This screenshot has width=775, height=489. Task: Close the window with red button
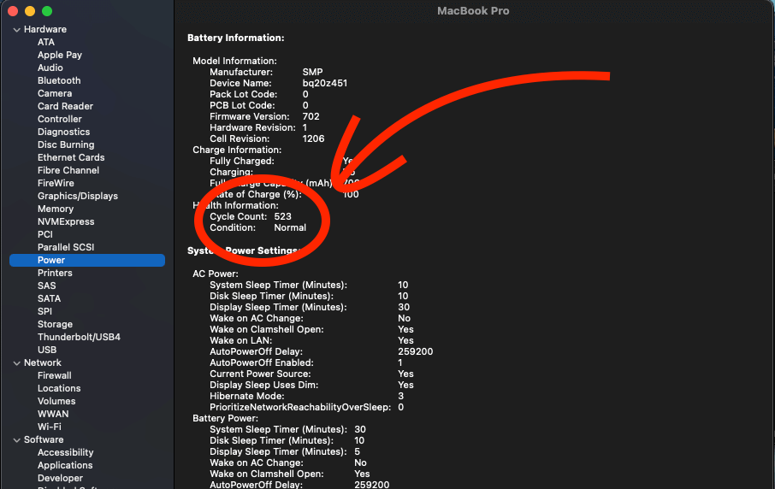14,11
